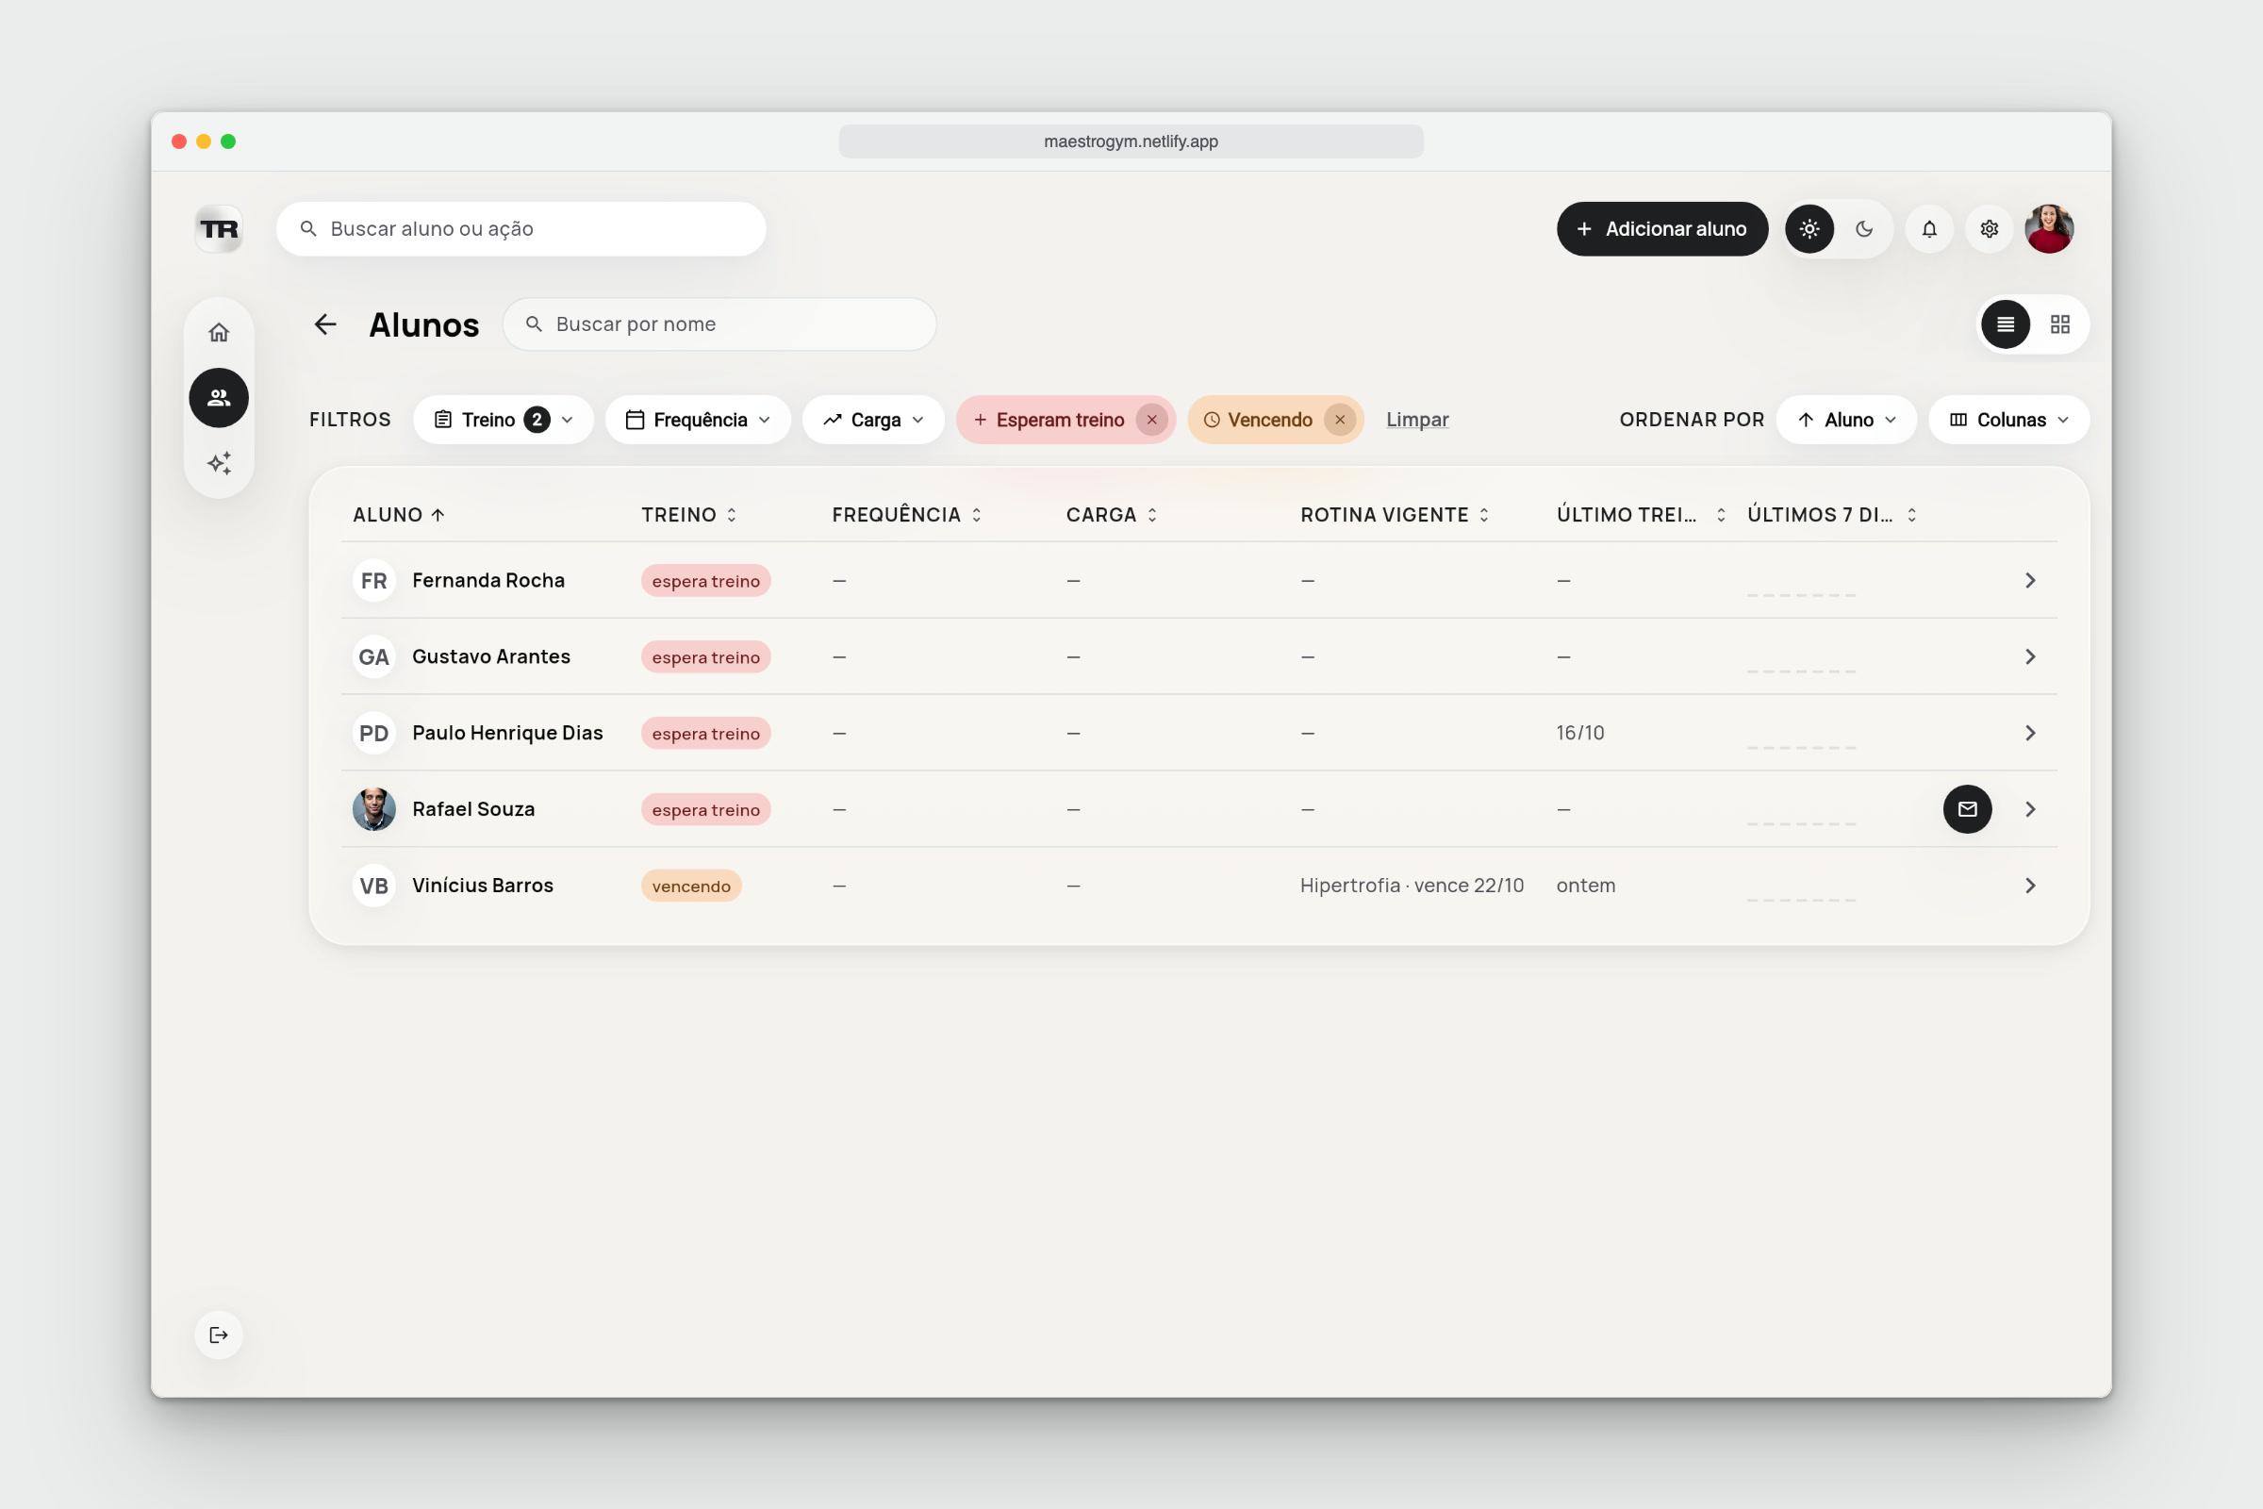Open Paulo Henrique Dias row chevron

2030,734
